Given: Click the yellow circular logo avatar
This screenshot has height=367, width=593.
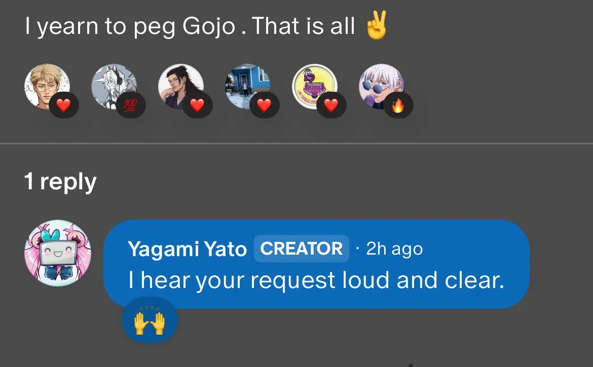Looking at the screenshot, I should [314, 85].
